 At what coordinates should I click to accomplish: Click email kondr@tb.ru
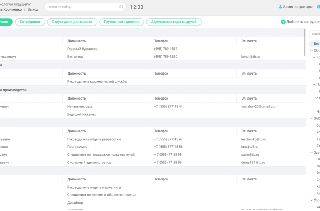pos(250,56)
